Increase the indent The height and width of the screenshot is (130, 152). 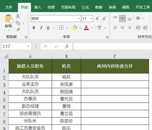point(145,28)
